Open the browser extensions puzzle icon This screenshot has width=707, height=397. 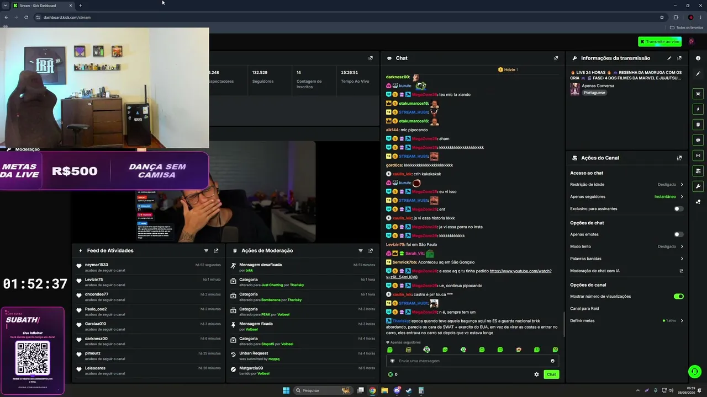coord(676,17)
